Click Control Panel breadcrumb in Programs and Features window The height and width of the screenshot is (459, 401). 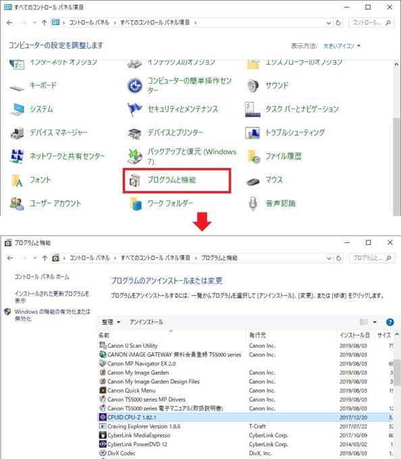(90, 258)
